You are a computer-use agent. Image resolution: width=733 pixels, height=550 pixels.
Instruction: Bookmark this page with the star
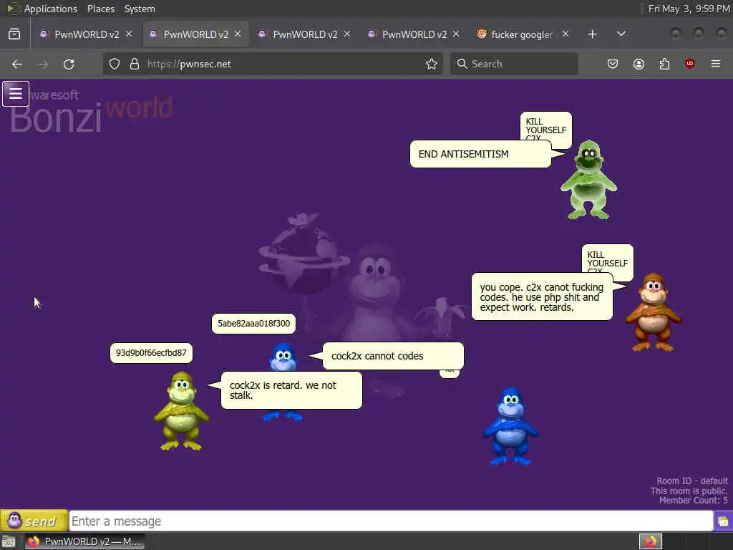tap(432, 64)
